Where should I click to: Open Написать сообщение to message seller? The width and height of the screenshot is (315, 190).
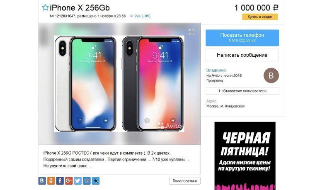242,55
